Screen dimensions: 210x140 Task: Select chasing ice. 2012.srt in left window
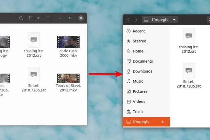pos(34,45)
